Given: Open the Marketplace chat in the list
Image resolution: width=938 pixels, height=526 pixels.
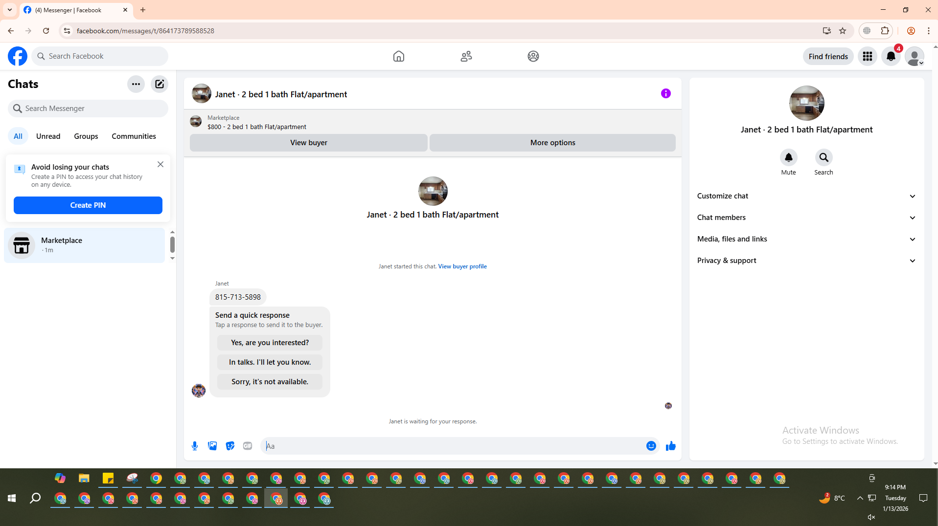Looking at the screenshot, I should (x=85, y=245).
